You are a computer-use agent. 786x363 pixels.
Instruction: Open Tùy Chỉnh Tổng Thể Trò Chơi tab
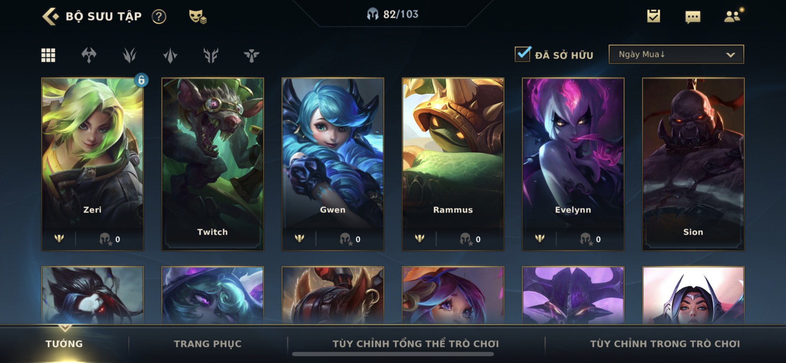click(x=416, y=344)
